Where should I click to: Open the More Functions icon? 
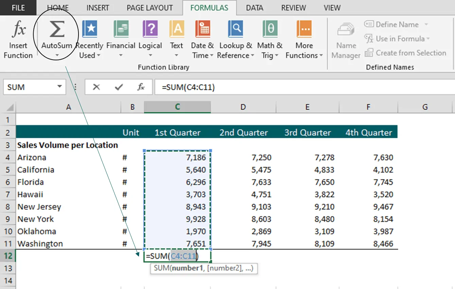[304, 29]
